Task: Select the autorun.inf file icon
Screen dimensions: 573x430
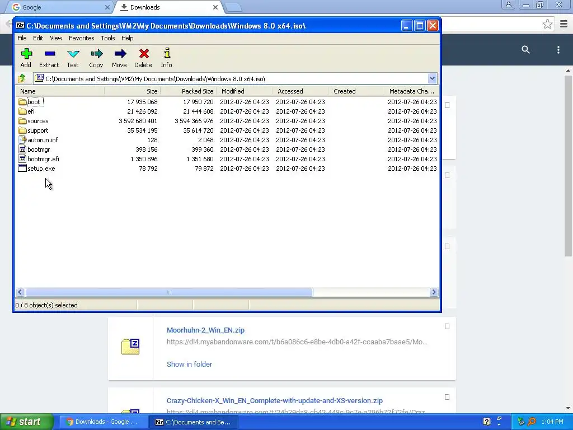Action: 22,139
